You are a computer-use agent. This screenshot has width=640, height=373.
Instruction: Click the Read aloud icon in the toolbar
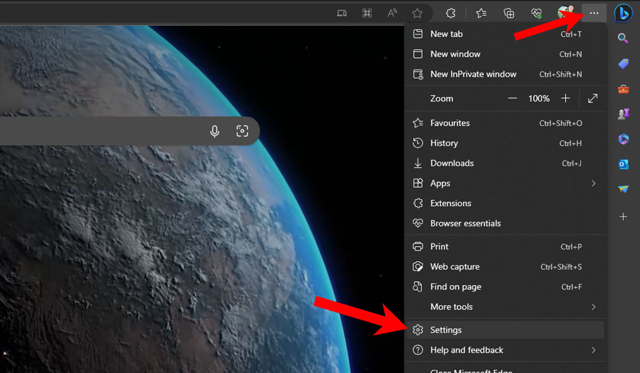click(x=392, y=13)
